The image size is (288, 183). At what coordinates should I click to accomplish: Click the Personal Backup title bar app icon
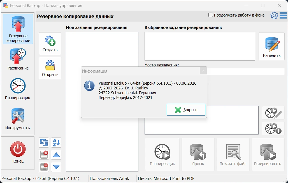click(6, 6)
